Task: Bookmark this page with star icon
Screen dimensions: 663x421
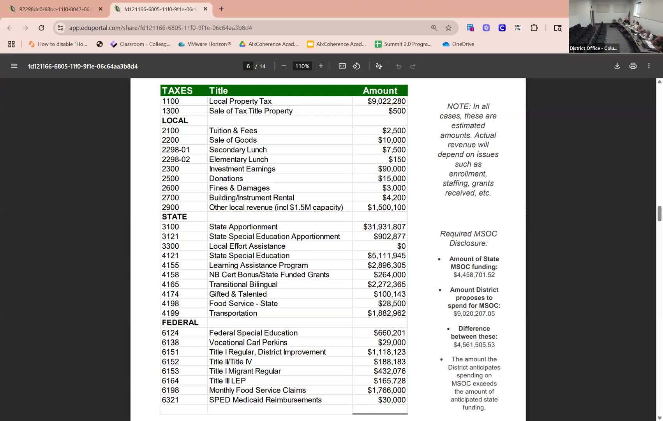Action: [448, 28]
